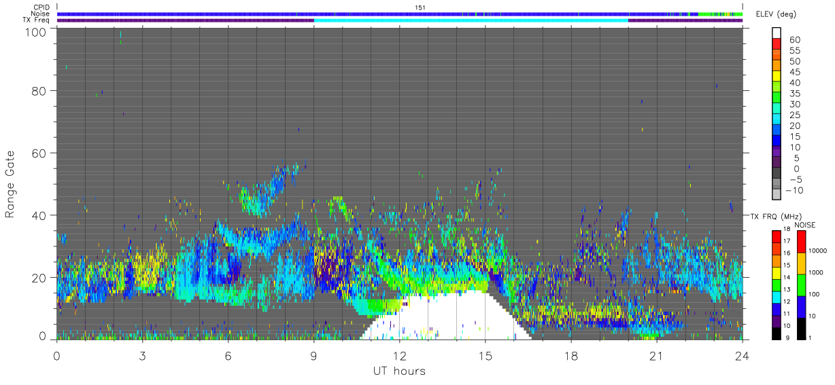This screenshot has width=835, height=385.
Task: Pick the red top segment of the NOISE color bar
Action: pos(802,242)
